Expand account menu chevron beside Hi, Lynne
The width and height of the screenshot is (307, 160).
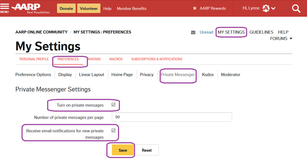pyautogui.click(x=273, y=9)
